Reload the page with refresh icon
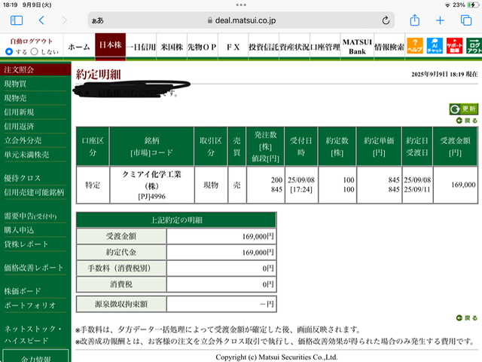 (386, 20)
